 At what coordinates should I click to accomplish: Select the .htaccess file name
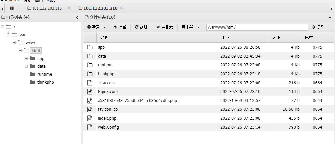(106, 83)
